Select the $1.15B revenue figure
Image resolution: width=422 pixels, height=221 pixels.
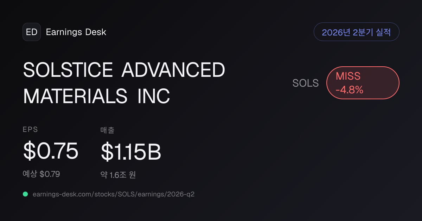(x=131, y=152)
